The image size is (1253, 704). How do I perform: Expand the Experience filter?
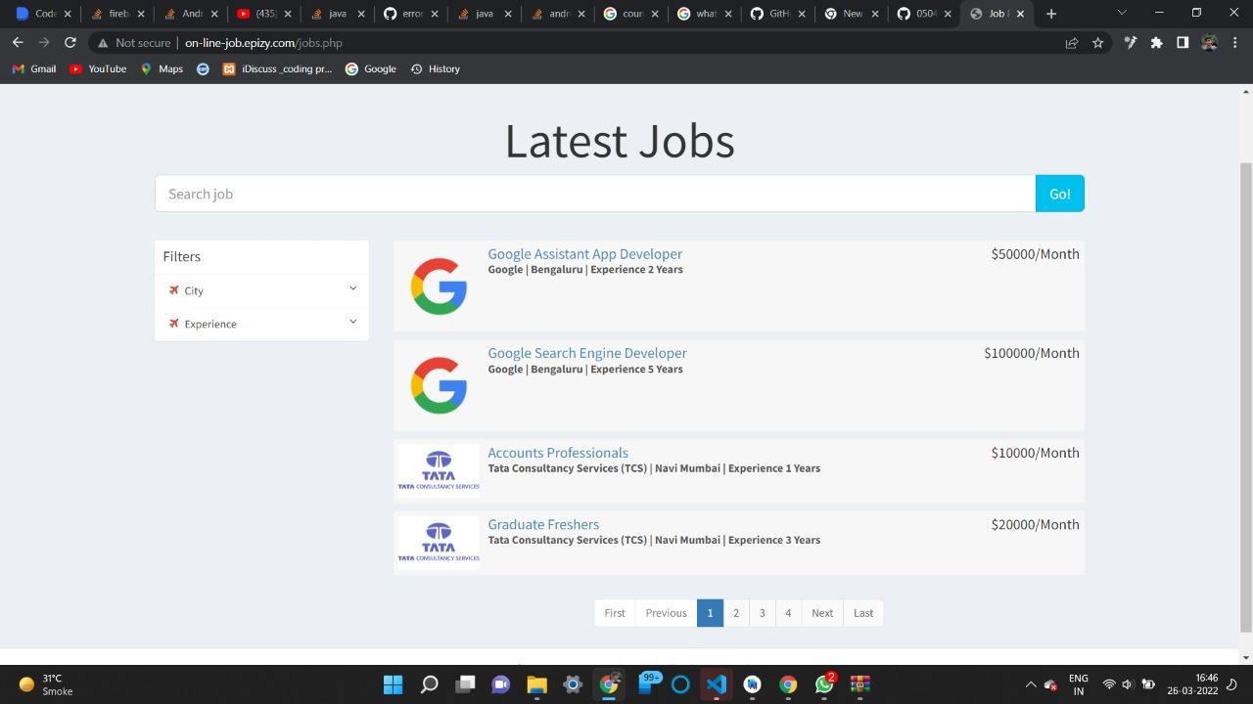[x=261, y=324]
